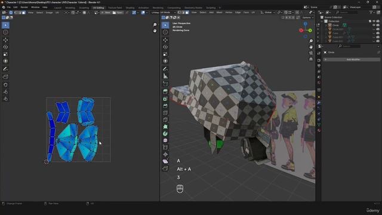
Task: Select the Measure tool in 3D viewport
Action: point(165,76)
